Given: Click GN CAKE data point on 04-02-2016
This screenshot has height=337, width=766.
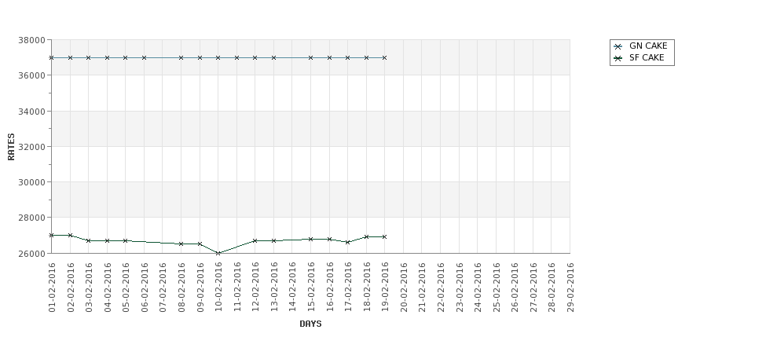Looking at the screenshot, I should 107,57.
